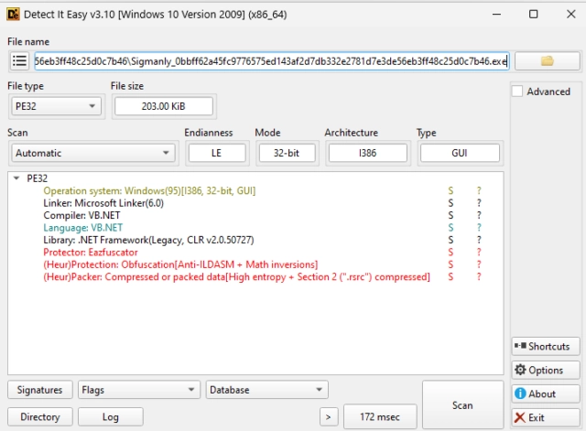Click the '>' arrow button beside scan time
Screen dimensions: 586x431
click(x=329, y=417)
